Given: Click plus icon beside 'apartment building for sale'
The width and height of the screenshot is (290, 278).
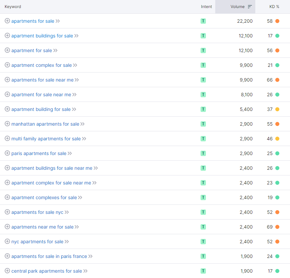Looking at the screenshot, I should [x=7, y=109].
